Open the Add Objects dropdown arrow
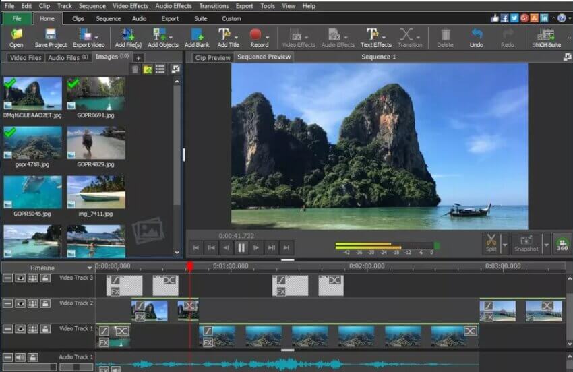 (x=171, y=37)
